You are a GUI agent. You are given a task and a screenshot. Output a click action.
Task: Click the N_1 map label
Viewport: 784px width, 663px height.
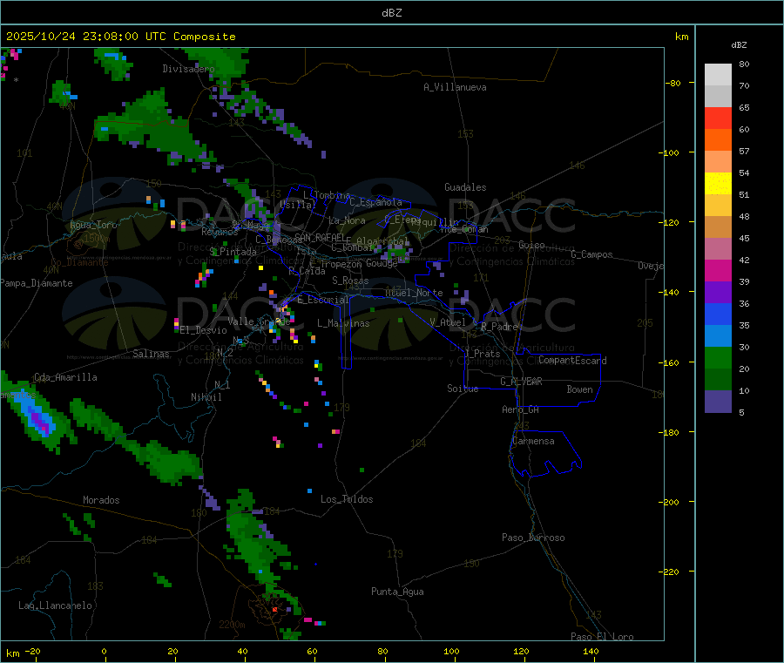click(x=222, y=384)
